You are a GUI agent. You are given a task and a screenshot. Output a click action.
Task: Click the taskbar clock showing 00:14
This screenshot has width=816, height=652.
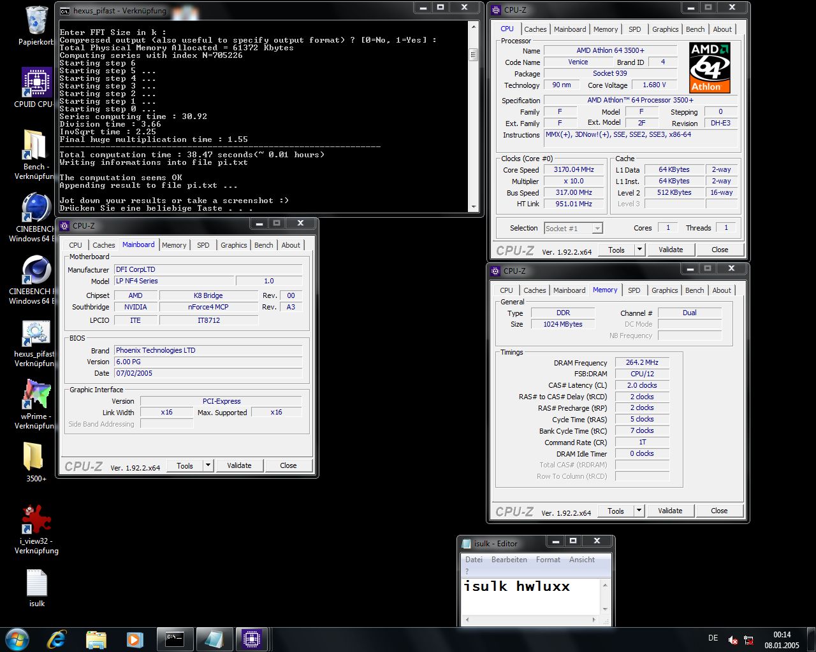(782, 640)
